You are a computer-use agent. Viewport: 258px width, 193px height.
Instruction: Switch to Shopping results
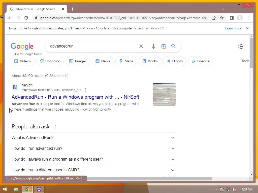50,61
